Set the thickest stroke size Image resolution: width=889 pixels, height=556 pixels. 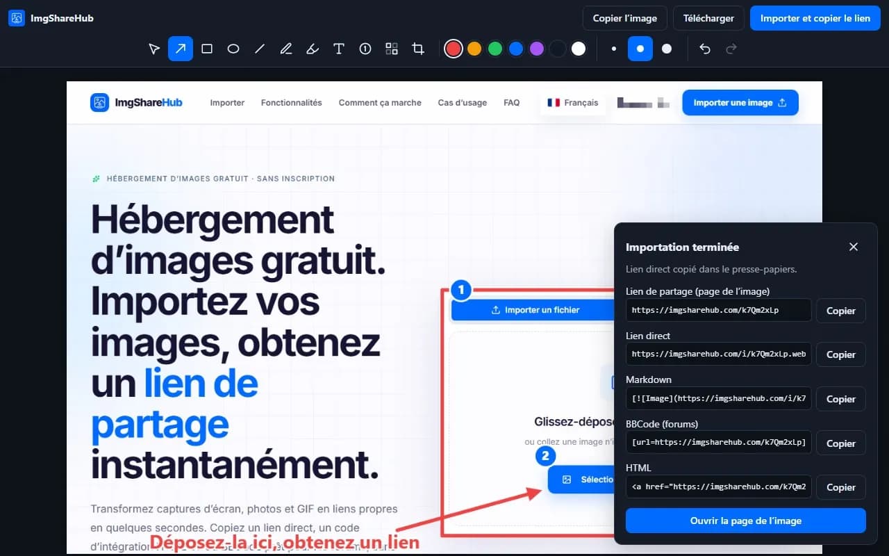(667, 49)
